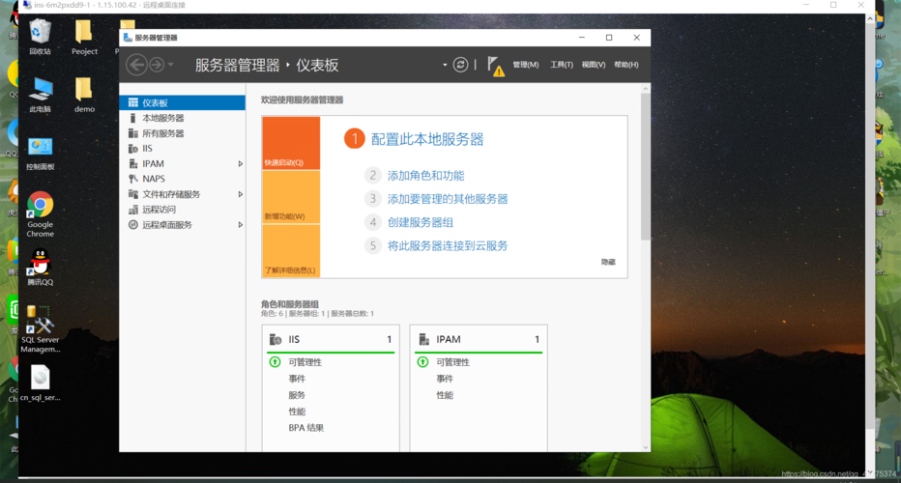This screenshot has height=483, width=901.
Task: Expand the 远程桌面服务 sidebar arrow
Action: click(240, 224)
